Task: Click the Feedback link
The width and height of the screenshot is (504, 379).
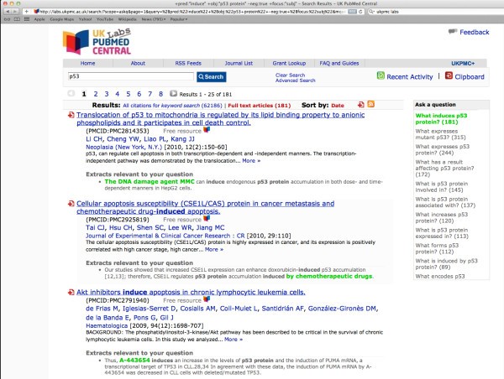Action: point(475,32)
